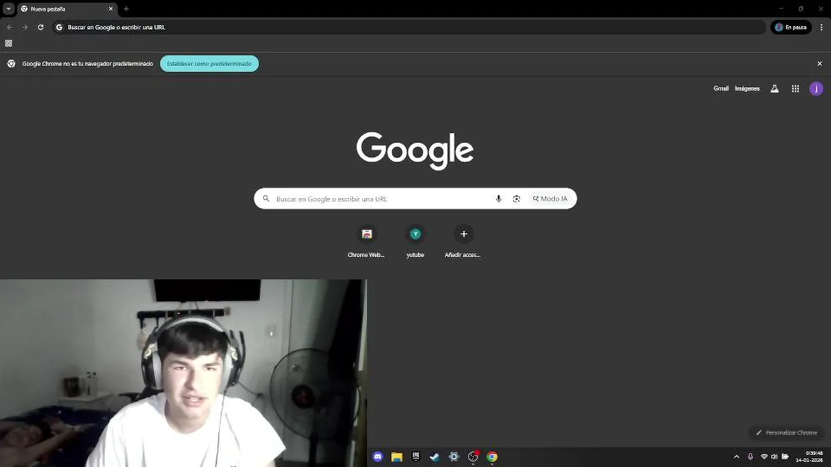Dismiss the default browser notification bar
This screenshot has width=831, height=467.
[x=819, y=64]
